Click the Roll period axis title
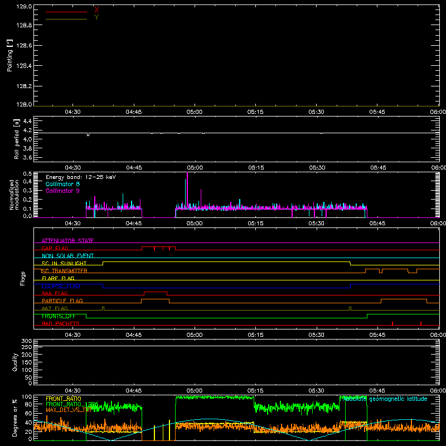Image resolution: width=446 pixels, height=446 pixels. (x=16, y=139)
